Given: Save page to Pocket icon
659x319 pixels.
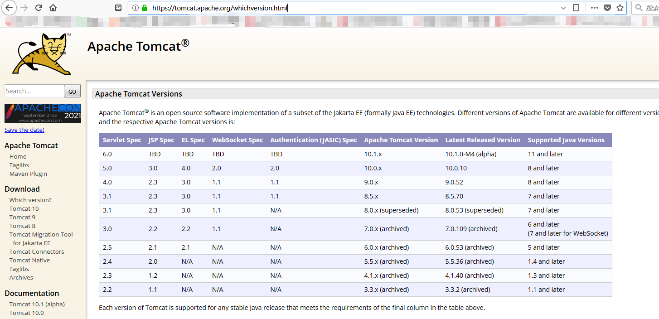Looking at the screenshot, I should [607, 8].
